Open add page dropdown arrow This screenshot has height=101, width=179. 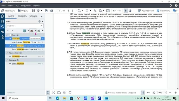pos(82,11)
